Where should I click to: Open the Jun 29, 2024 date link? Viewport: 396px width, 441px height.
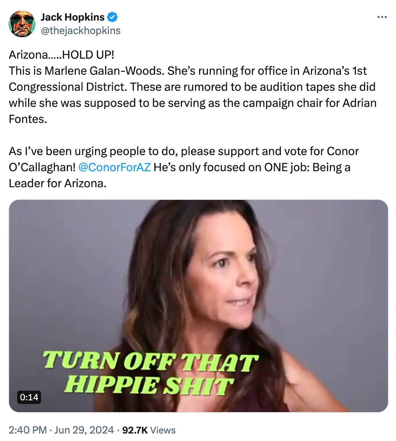(84, 430)
